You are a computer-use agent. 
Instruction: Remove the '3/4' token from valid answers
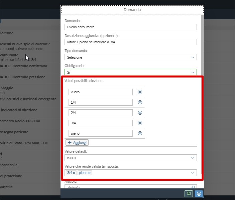click(x=74, y=173)
